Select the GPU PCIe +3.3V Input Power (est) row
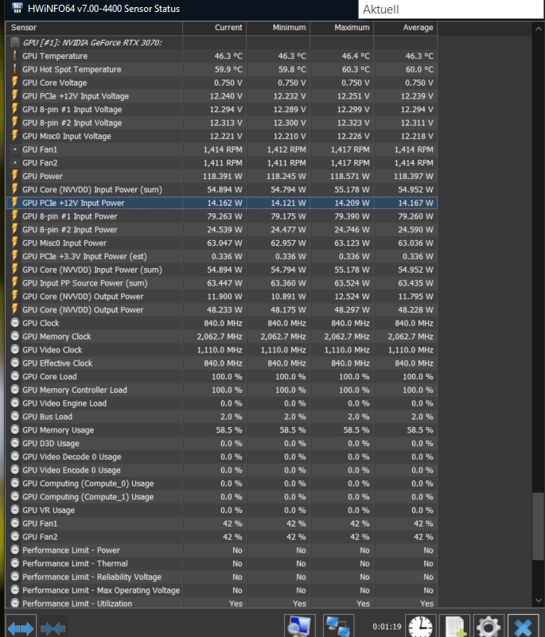Screen dimensions: 545x637 click(222, 256)
